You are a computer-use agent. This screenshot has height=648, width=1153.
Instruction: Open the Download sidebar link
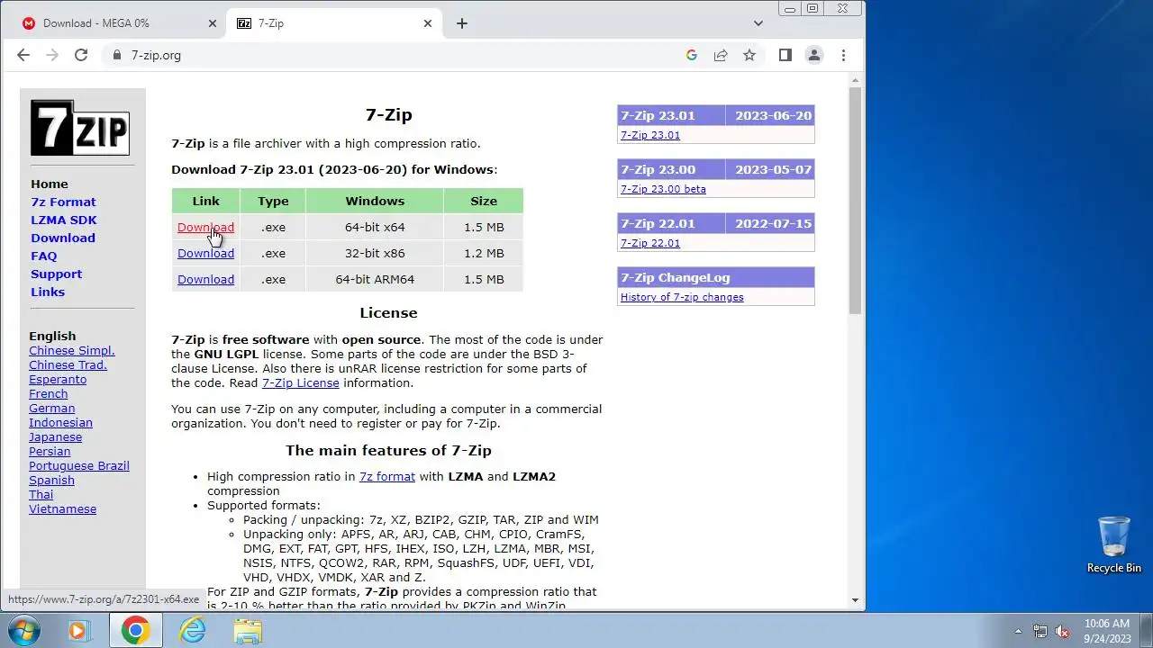point(63,238)
